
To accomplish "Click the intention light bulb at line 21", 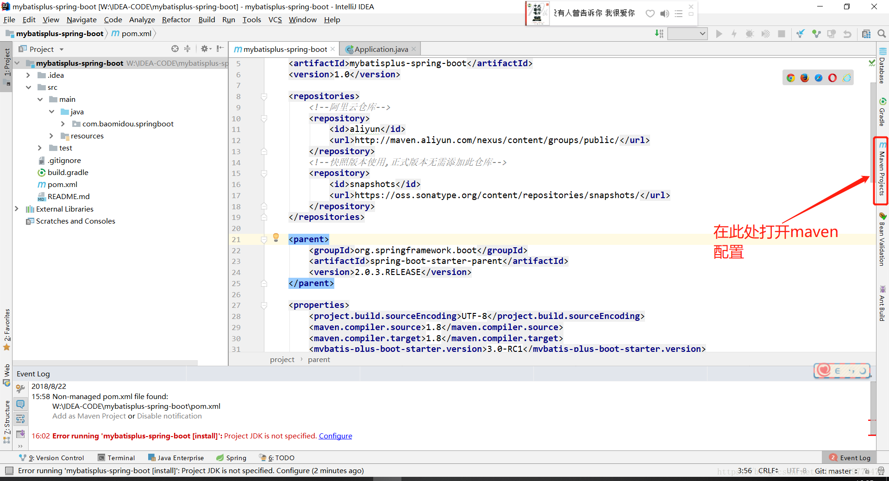I will pos(276,237).
